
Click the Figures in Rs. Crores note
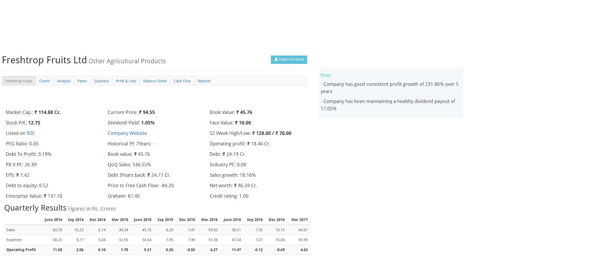pyautogui.click(x=92, y=209)
